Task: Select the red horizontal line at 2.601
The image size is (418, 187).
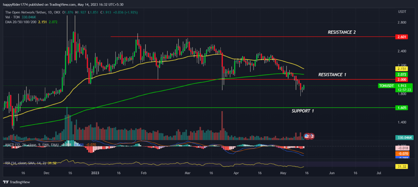Action: [x=253, y=37]
